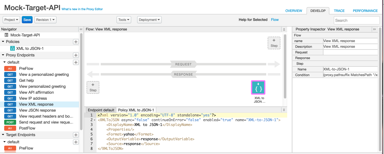The height and width of the screenshot is (154, 384).
Task: Select XML to JSON-1 policy in Navigator
Action: click(x=30, y=48)
